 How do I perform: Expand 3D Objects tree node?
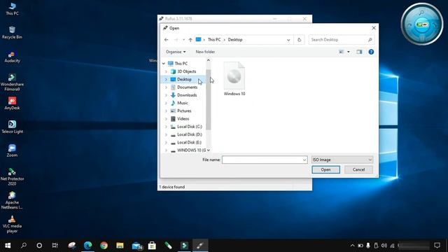pyautogui.click(x=166, y=71)
